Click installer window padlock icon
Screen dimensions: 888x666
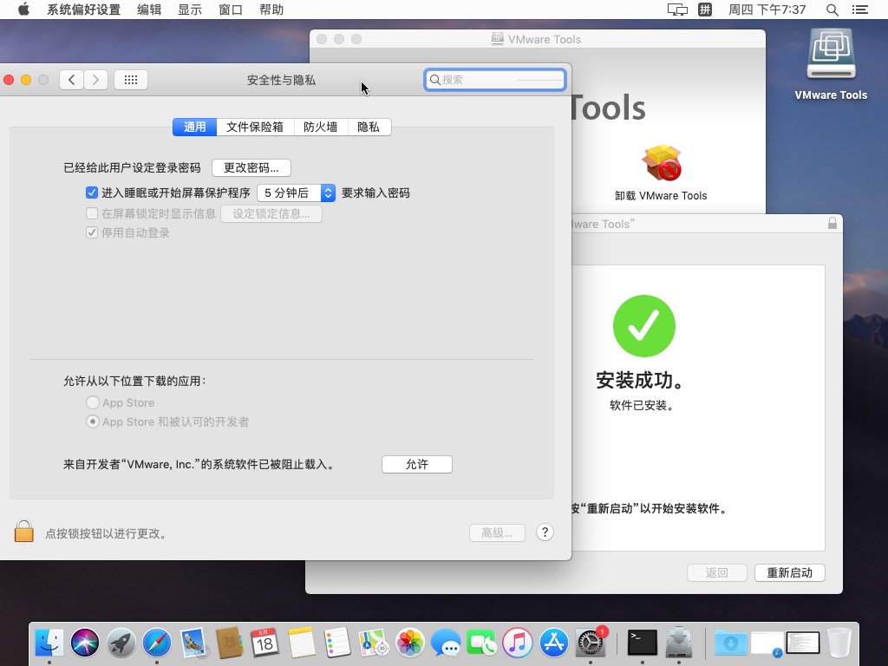(x=832, y=223)
